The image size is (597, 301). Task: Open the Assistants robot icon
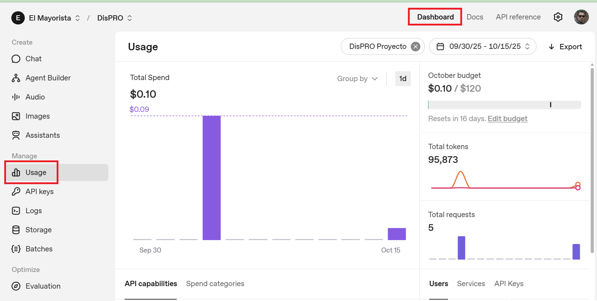pyautogui.click(x=16, y=135)
